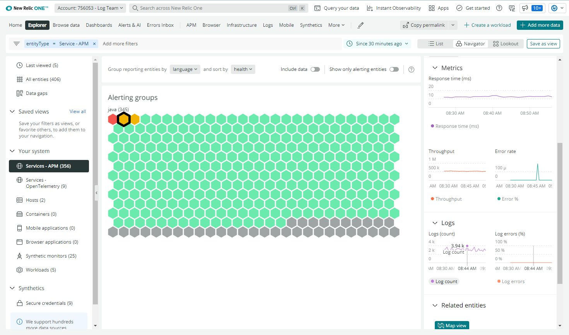Click the Copy permalink button
The height and width of the screenshot is (335, 569).
(424, 25)
